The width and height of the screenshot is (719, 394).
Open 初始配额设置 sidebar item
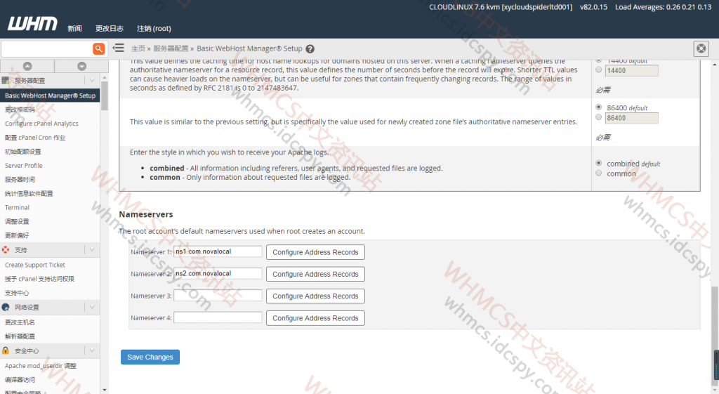pos(23,152)
